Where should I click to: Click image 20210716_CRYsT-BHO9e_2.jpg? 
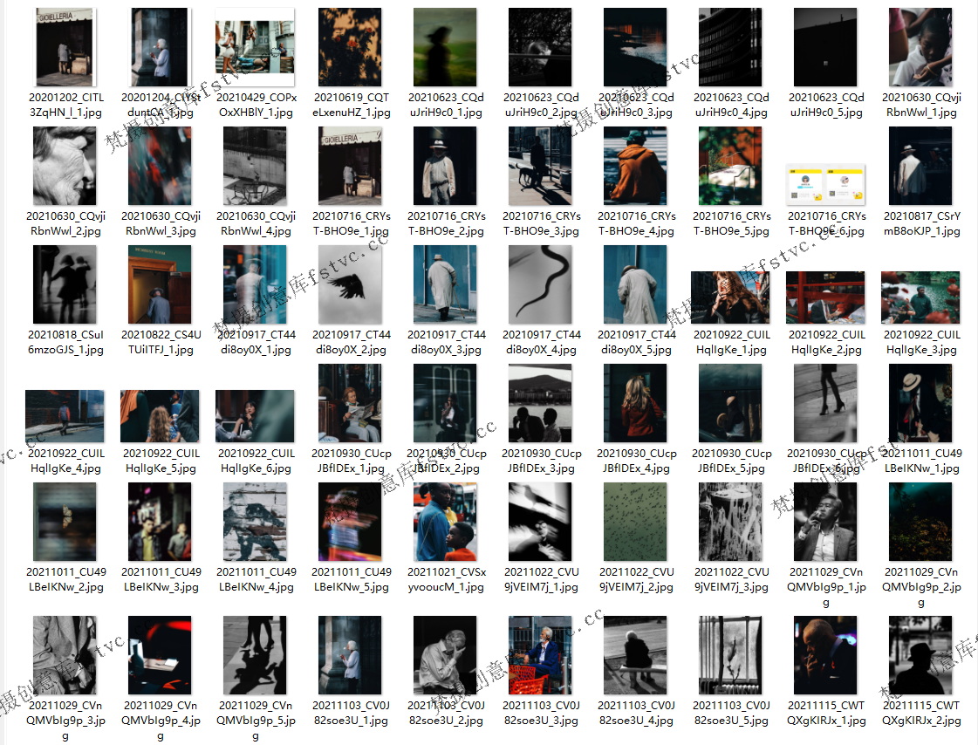point(445,166)
